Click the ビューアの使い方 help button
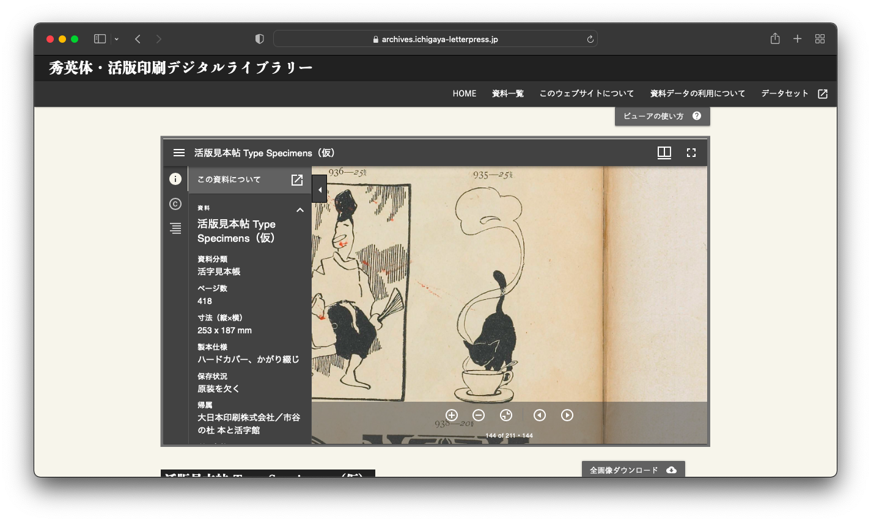This screenshot has width=871, height=522. click(663, 116)
